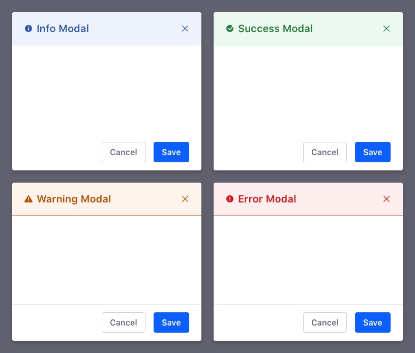This screenshot has width=415, height=353.
Task: Click the green checkmark icon in Success Modal
Action: (230, 28)
